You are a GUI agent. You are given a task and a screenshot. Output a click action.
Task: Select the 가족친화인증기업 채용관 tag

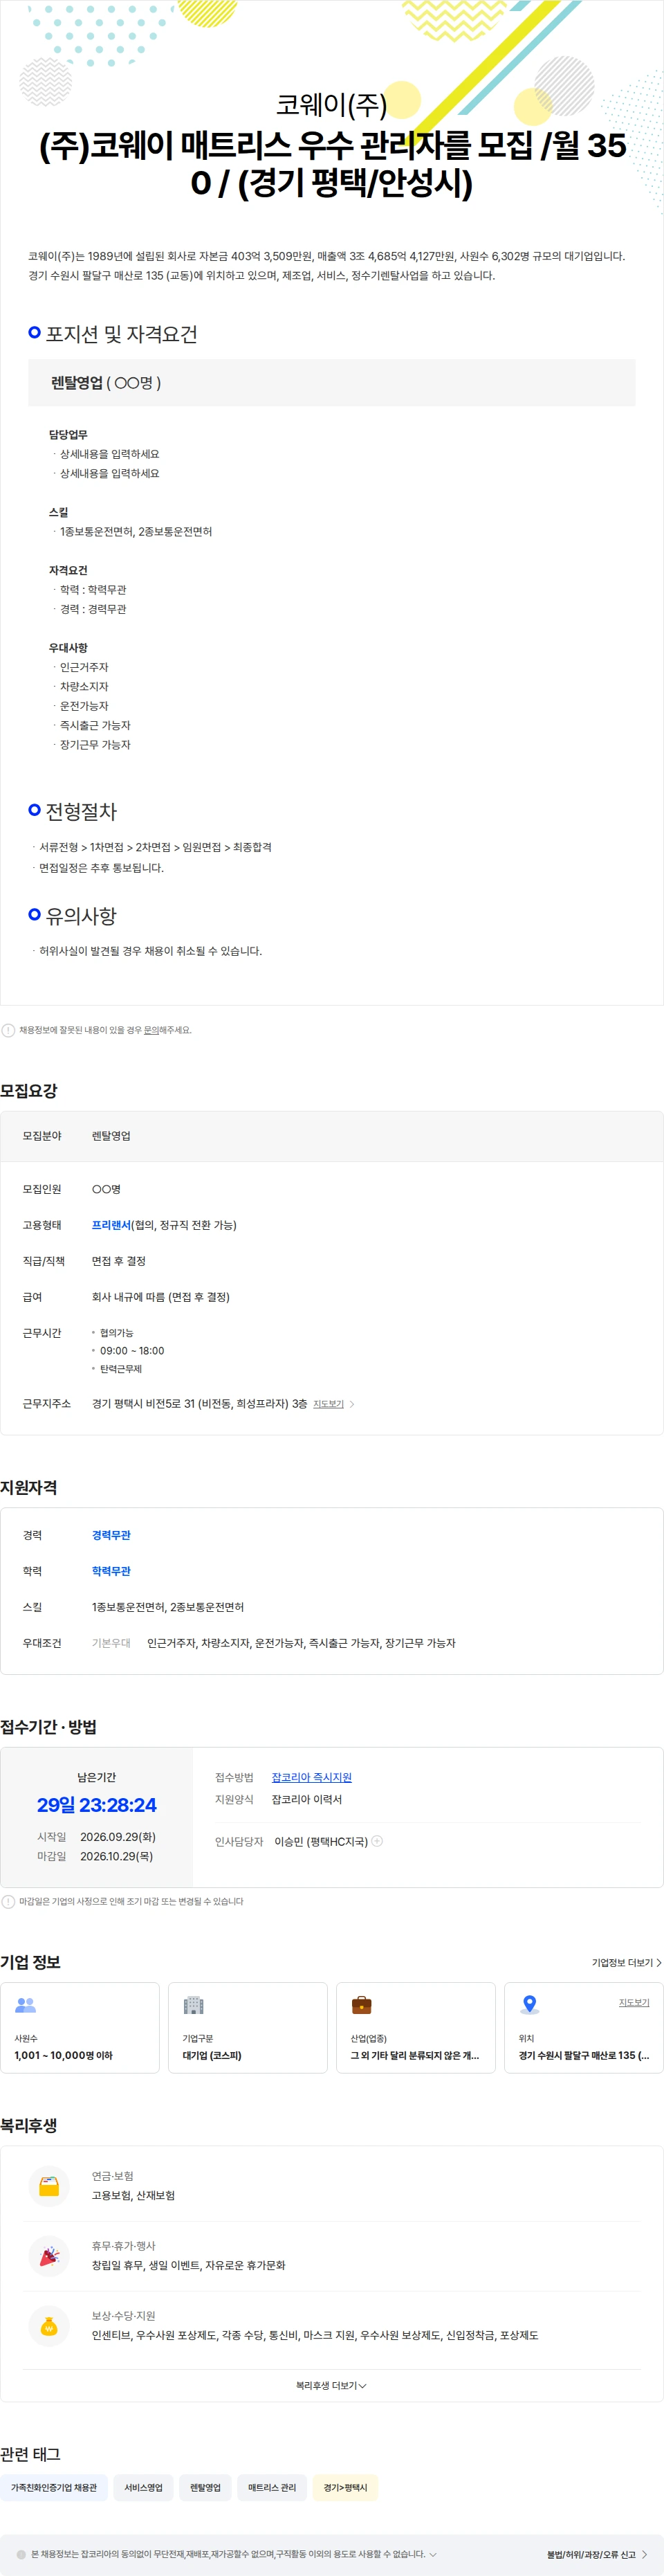click(x=54, y=2487)
